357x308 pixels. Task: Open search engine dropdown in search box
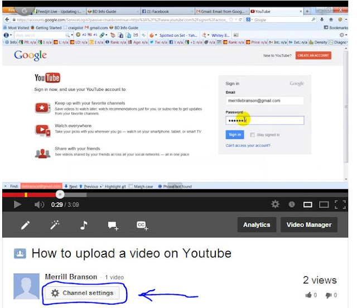(249, 20)
